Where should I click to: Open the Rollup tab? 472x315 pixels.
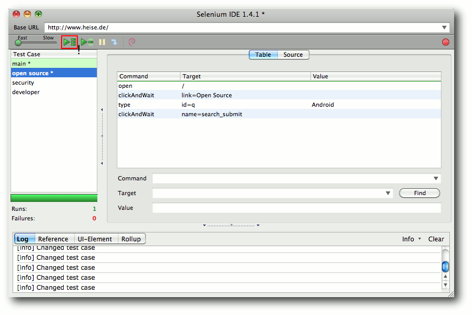coord(131,239)
